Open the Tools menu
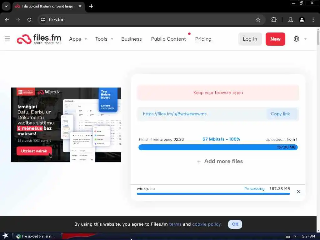 click(x=101, y=39)
